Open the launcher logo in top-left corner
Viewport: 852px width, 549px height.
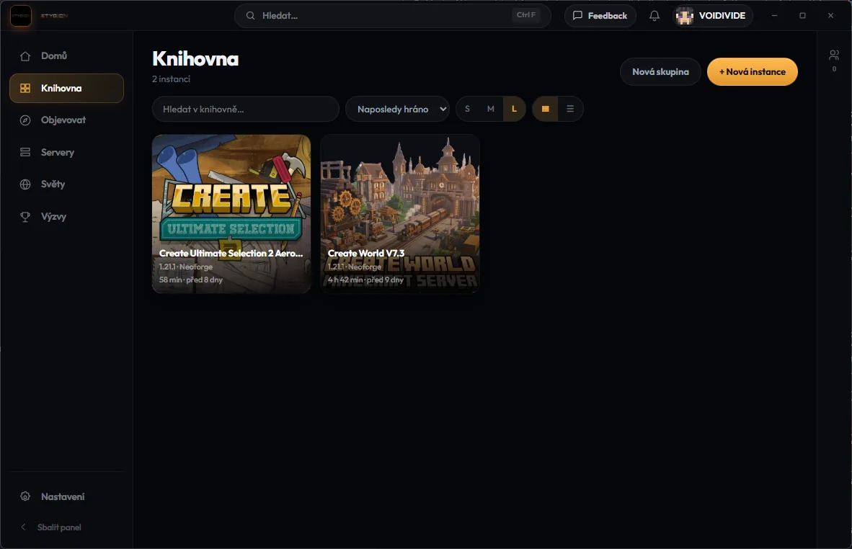pyautogui.click(x=21, y=16)
